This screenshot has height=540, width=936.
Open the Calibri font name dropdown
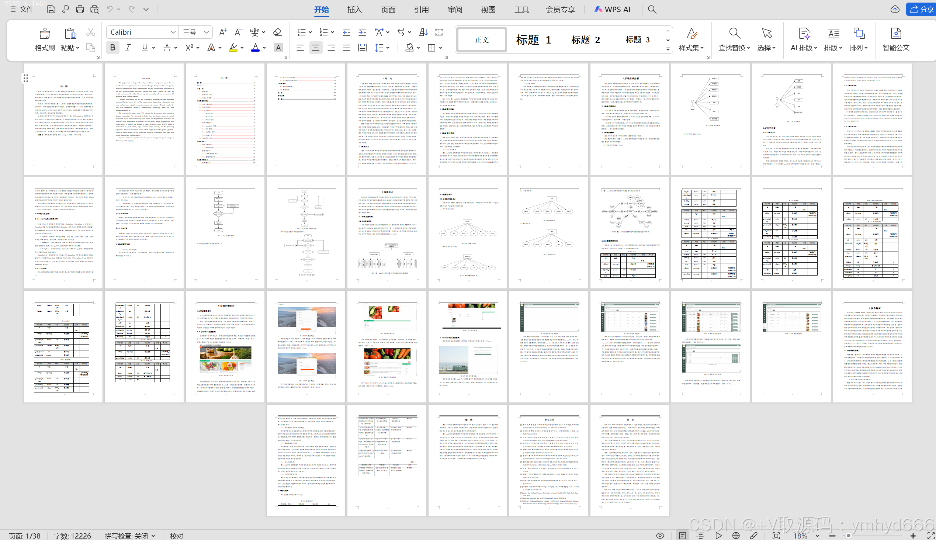click(173, 32)
